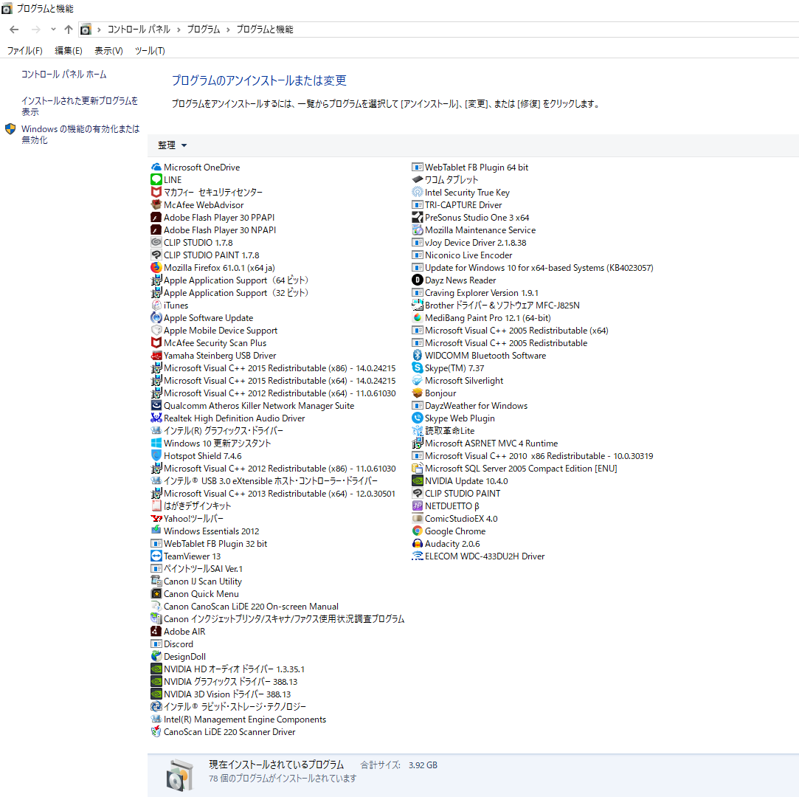This screenshot has height=797, width=799.
Task: Click the NVIDIA 3D Vision ドライバー icon
Action: (x=156, y=694)
